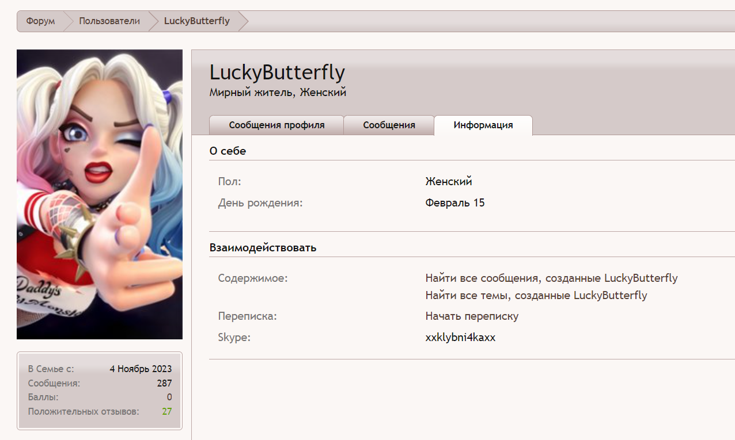The height and width of the screenshot is (440, 735).
Task: Click Начать переписку link
Action: click(472, 316)
